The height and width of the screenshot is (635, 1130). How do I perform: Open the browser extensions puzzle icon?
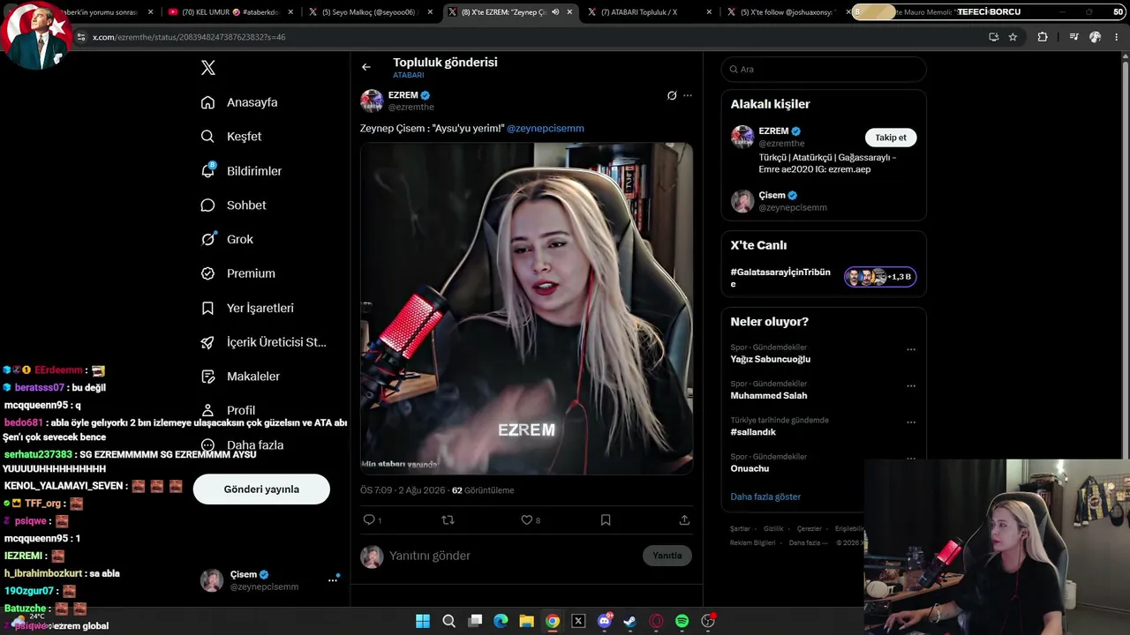pyautogui.click(x=1043, y=37)
